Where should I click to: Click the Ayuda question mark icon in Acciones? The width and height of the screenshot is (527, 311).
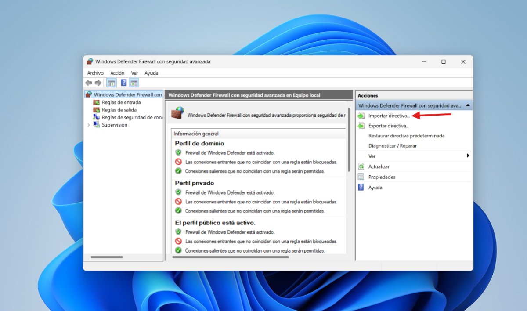tap(361, 187)
